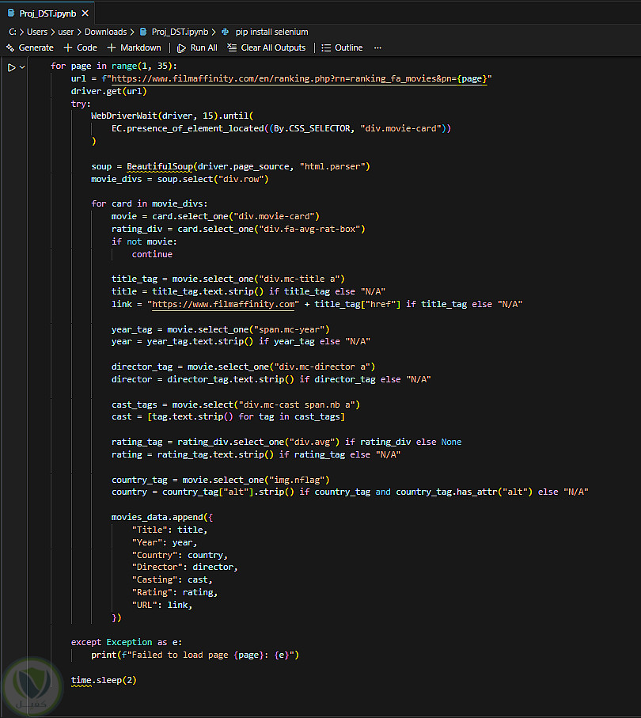Click the 'EC.presence_of_element_located' line
641x718 pixels.
pyautogui.click(x=281, y=129)
